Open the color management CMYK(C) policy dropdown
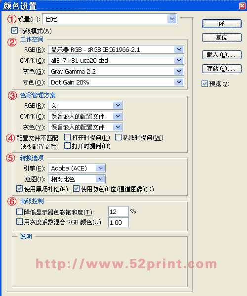This screenshot has width=247, height=296. click(85, 116)
